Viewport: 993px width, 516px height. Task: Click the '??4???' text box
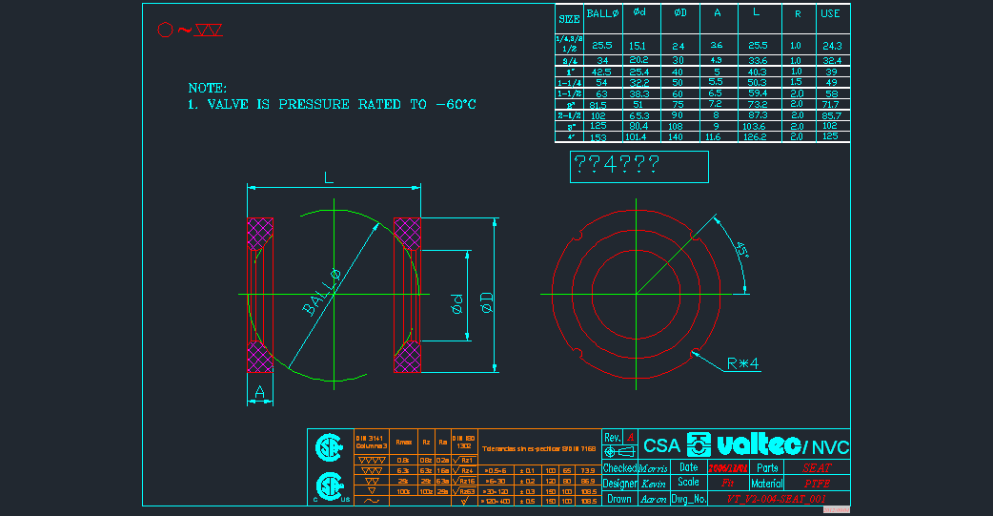(x=638, y=167)
